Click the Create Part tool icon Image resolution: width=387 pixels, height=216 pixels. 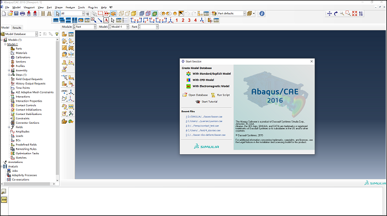(x=65, y=34)
